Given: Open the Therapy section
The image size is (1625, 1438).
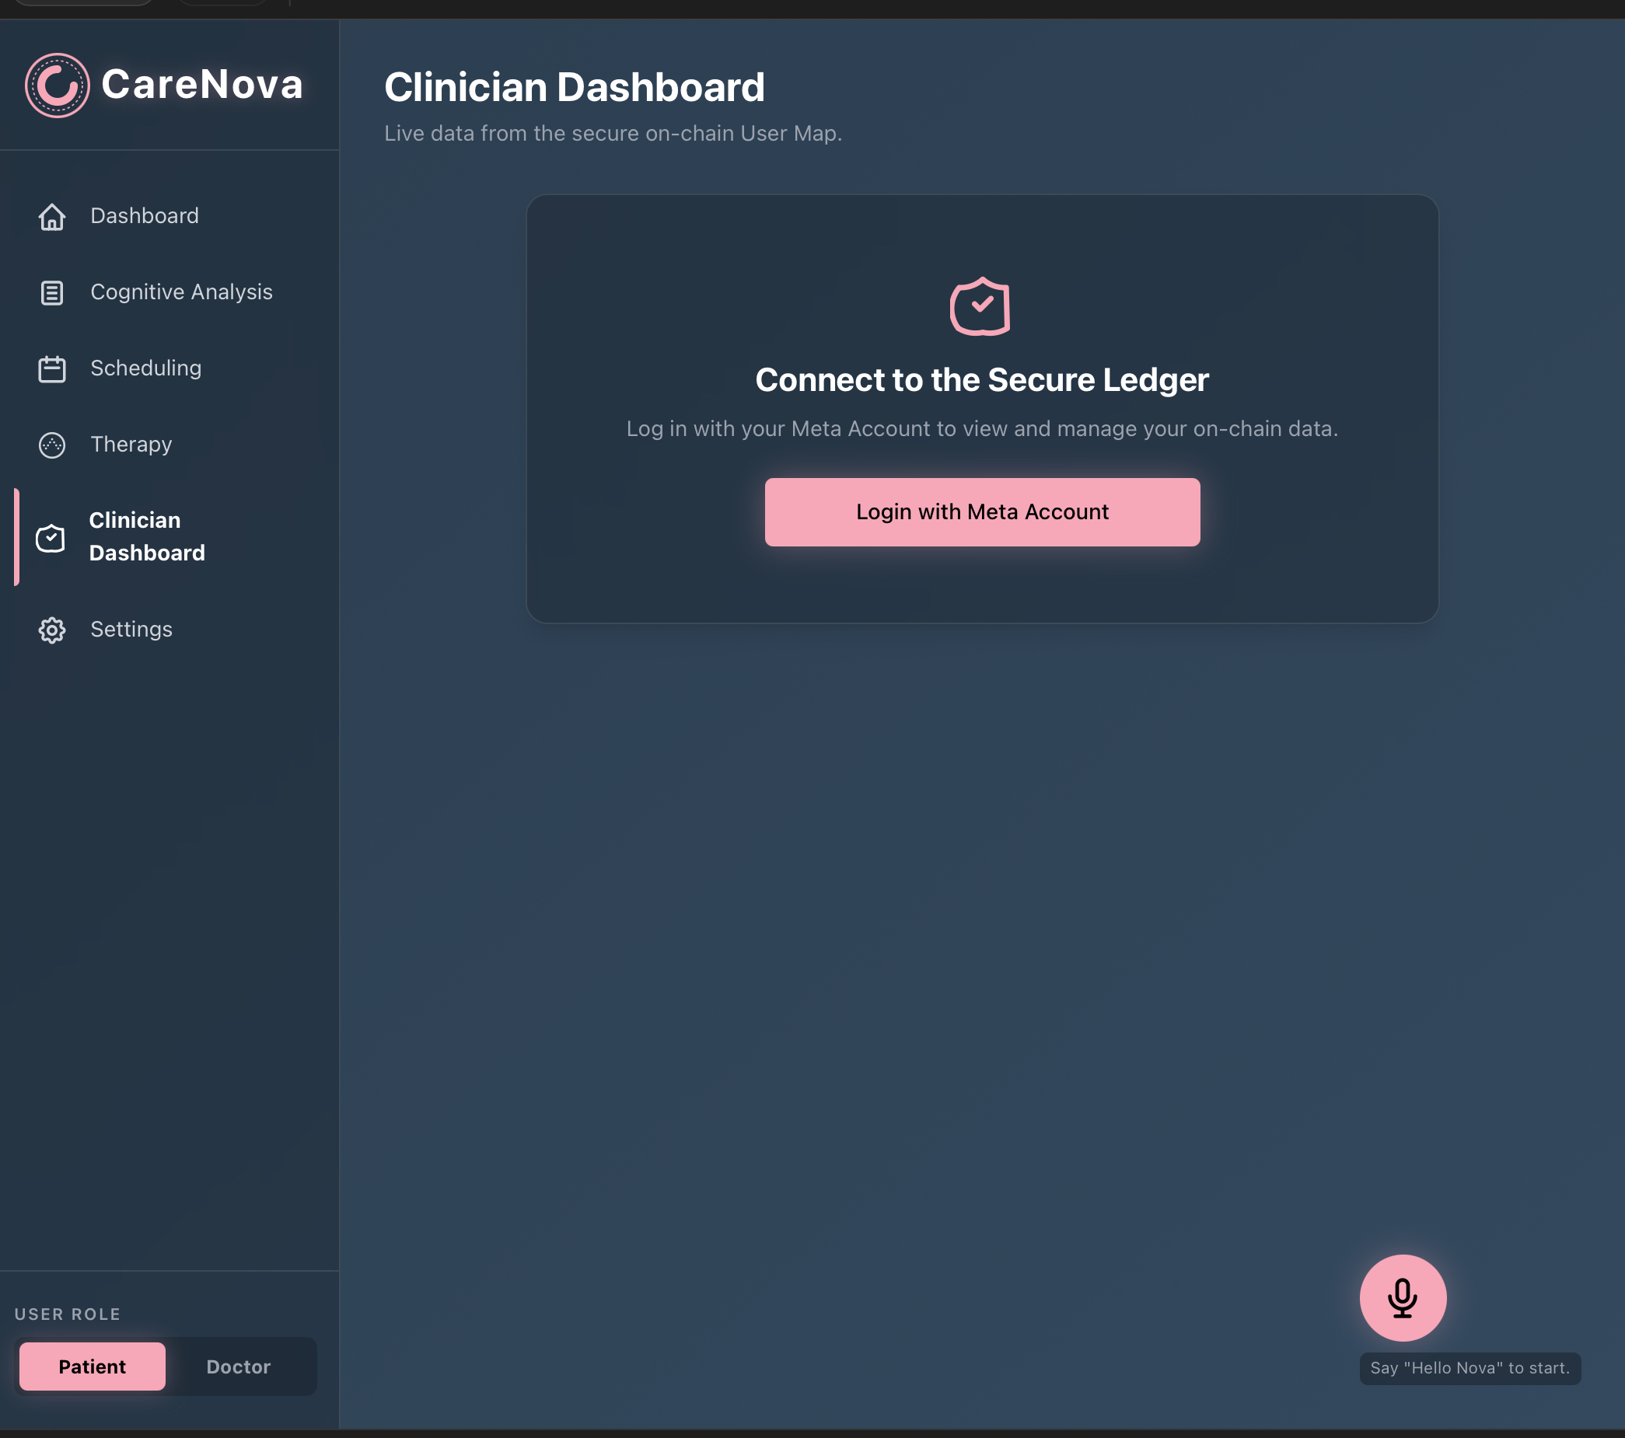Looking at the screenshot, I should click(x=131, y=445).
